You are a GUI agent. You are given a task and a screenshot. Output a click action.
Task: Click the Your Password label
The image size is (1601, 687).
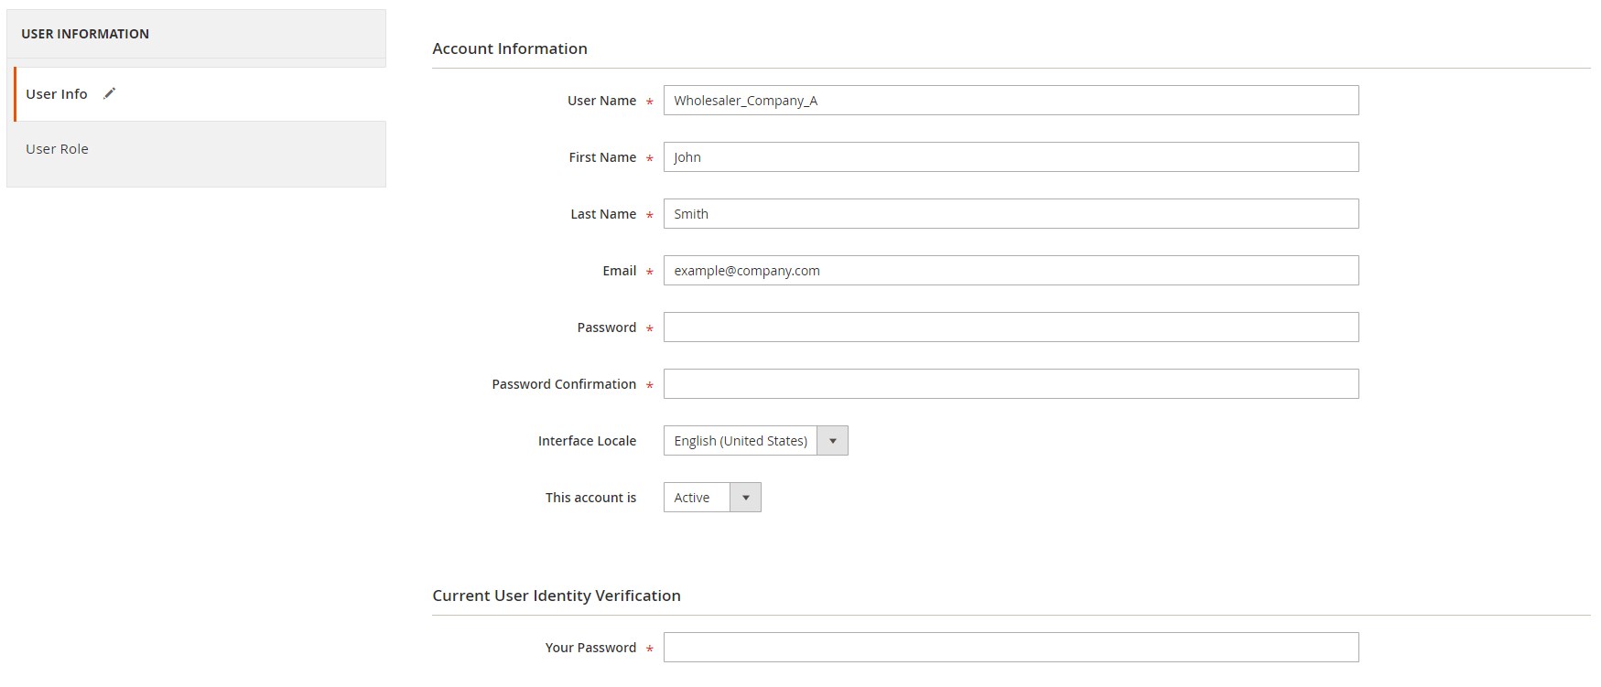click(x=590, y=648)
